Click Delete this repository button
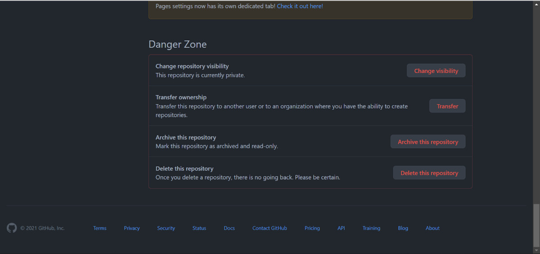Screen dimensions: 540x254 coord(429,173)
